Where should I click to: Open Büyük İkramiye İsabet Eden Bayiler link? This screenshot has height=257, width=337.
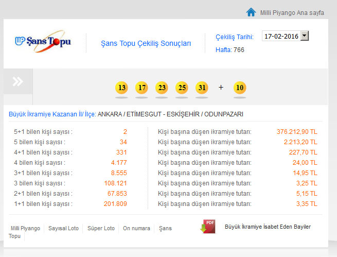pyautogui.click(x=268, y=227)
